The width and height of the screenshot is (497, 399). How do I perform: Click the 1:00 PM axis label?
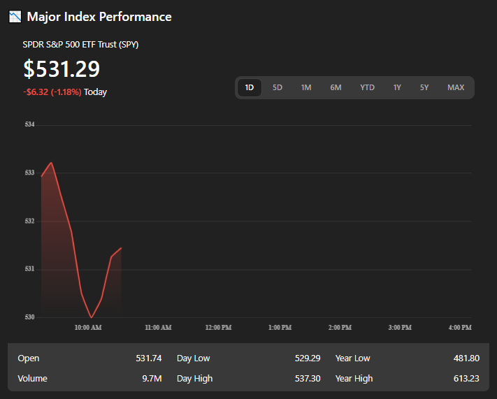click(280, 328)
